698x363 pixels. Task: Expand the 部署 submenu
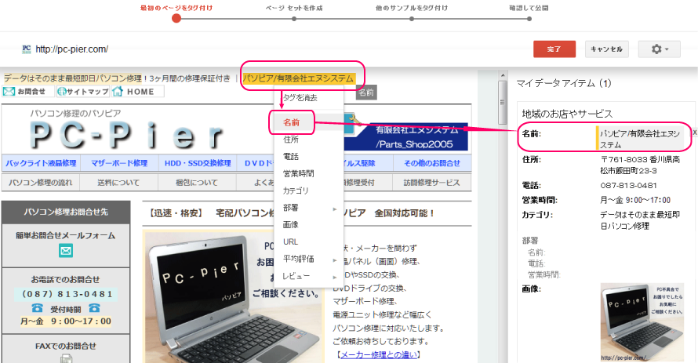tap(308, 207)
